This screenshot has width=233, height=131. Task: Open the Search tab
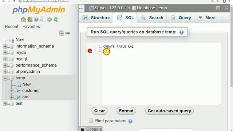[x=151, y=18]
